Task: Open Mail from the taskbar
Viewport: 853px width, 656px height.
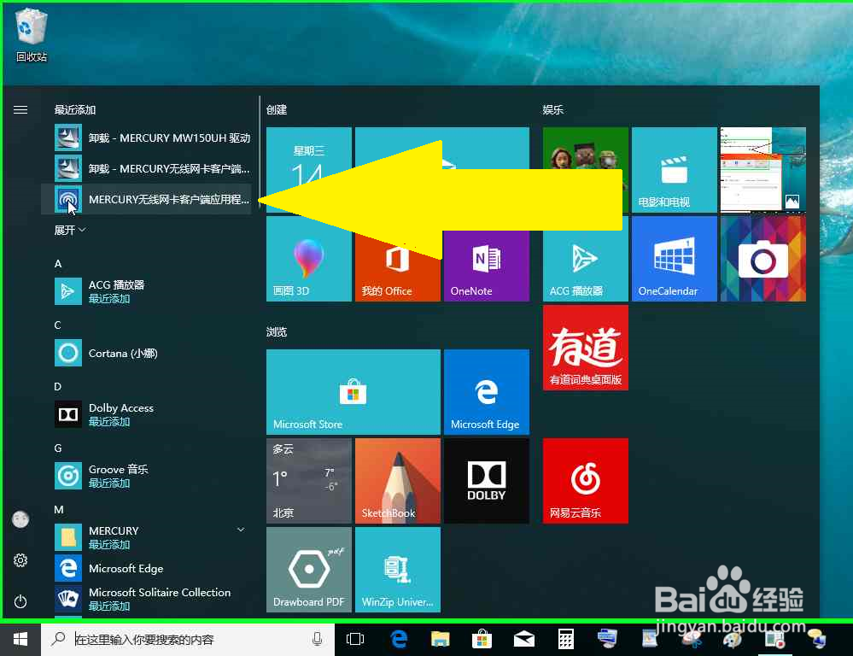Action: [x=524, y=640]
